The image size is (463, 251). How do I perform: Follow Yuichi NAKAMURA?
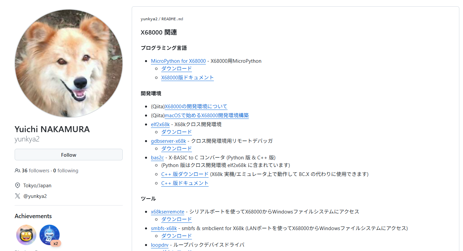(69, 155)
